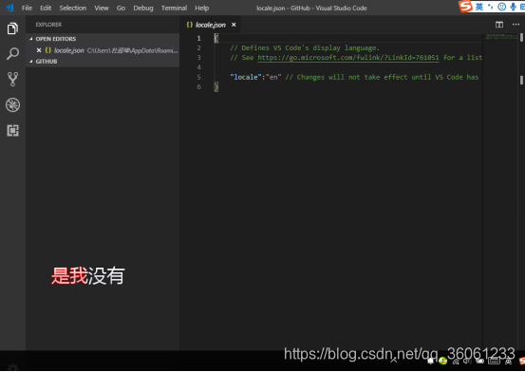Split the editor with the split icon
This screenshot has width=525, height=372.
tap(499, 25)
